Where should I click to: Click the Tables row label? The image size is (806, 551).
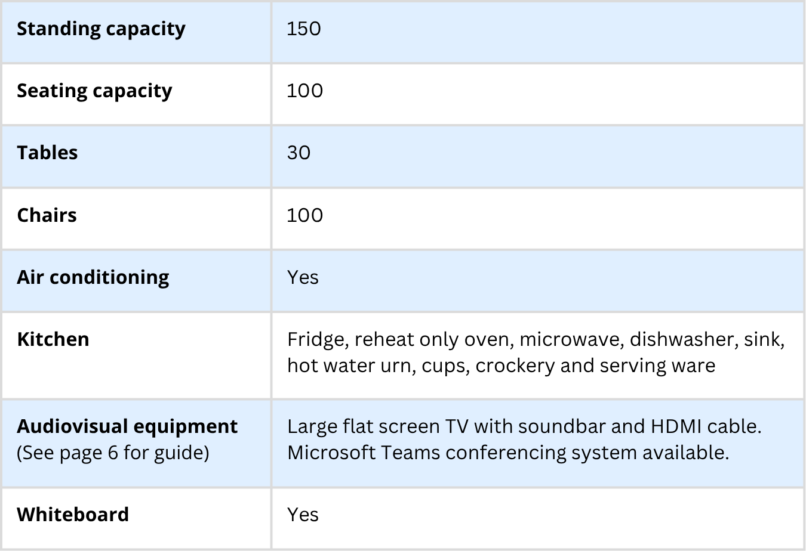coord(47,153)
